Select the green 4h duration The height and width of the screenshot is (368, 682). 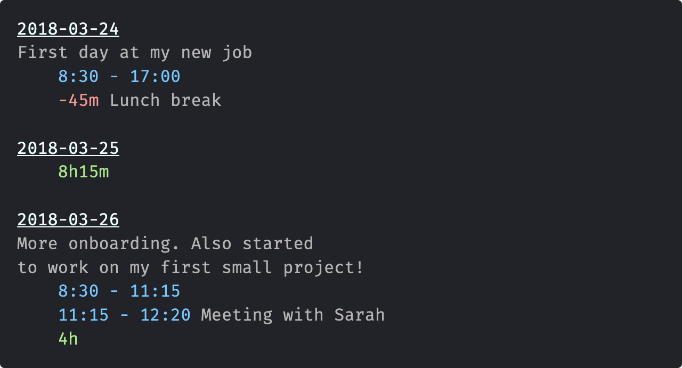click(68, 339)
